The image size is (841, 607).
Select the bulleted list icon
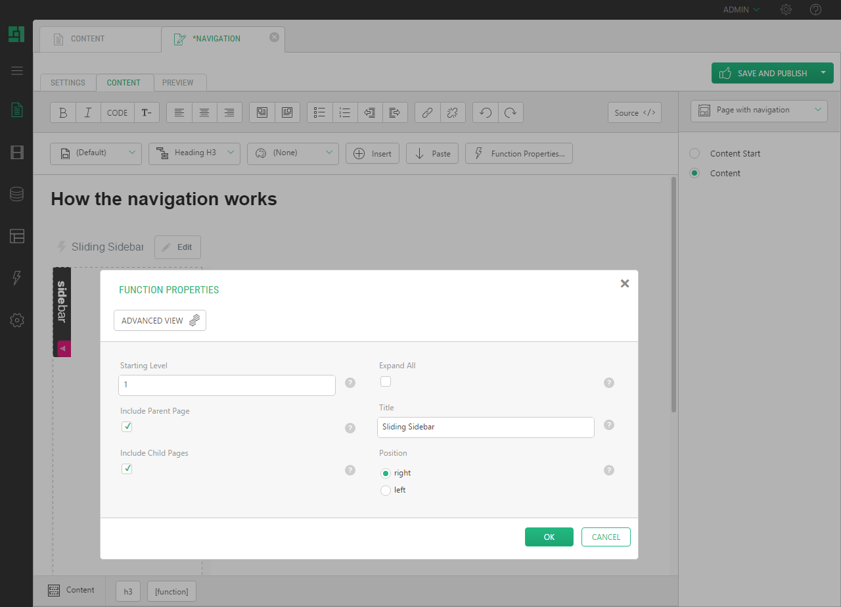pos(320,112)
